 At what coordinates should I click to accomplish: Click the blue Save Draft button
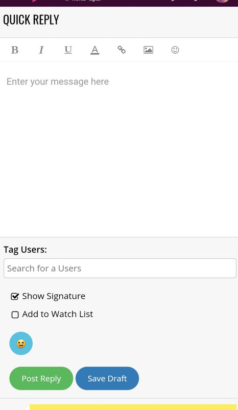107,378
